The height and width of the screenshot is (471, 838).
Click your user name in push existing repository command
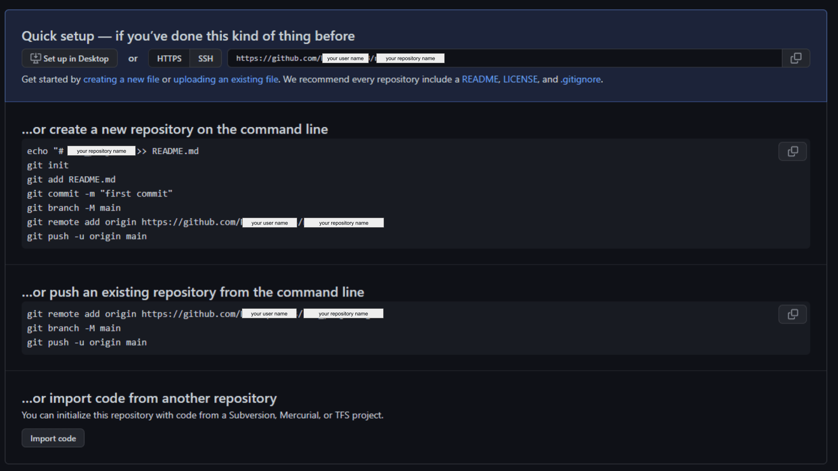click(269, 313)
